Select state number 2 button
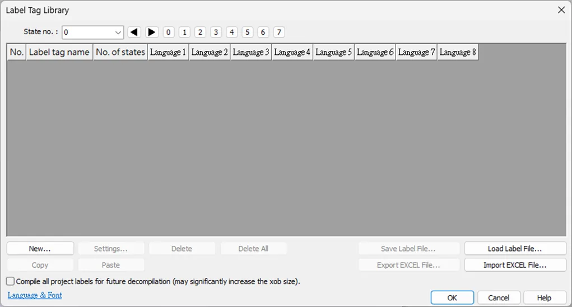This screenshot has width=572, height=307. tap(200, 32)
